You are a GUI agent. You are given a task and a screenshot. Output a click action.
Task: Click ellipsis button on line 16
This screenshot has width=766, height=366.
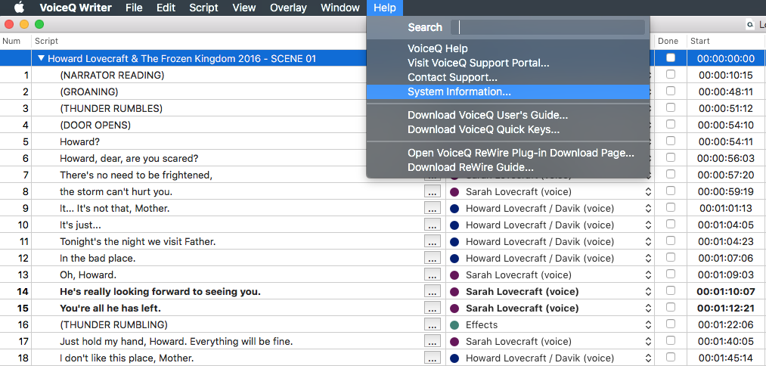click(x=432, y=325)
